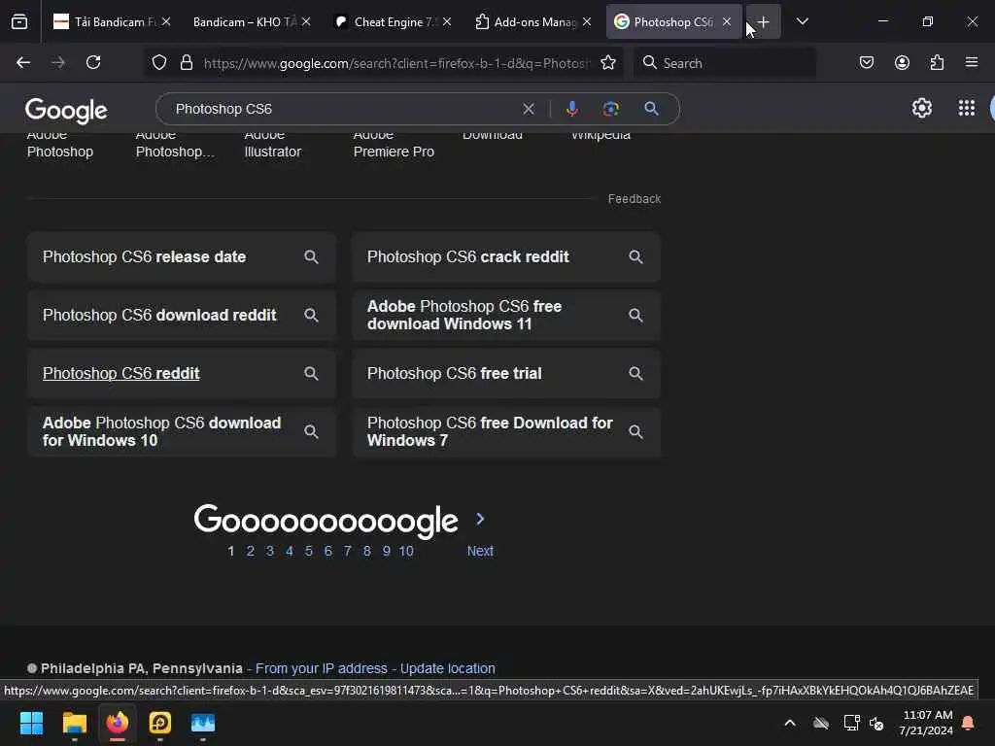Search by image with Google Lens
Screen dimensions: 995x746
pos(610,109)
